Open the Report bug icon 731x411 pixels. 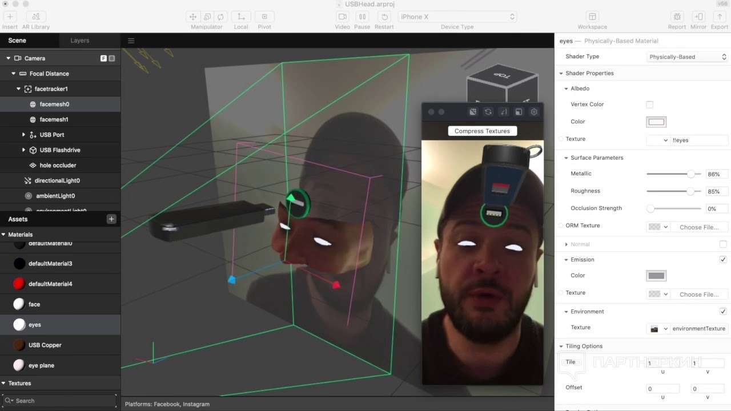click(677, 17)
